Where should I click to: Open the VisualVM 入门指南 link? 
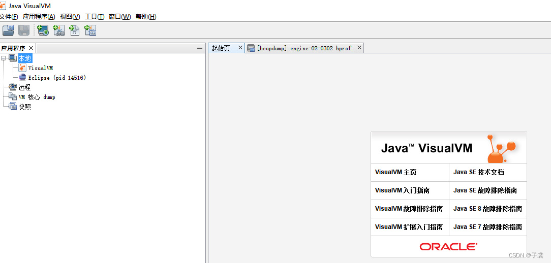[402, 190]
